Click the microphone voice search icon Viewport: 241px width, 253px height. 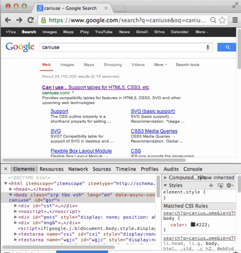[x=208, y=47]
